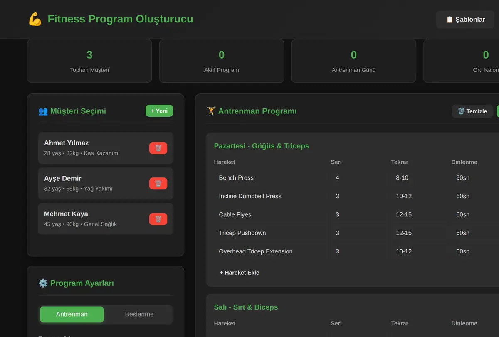Edit the Cable Flyes exercise name

coord(270,214)
